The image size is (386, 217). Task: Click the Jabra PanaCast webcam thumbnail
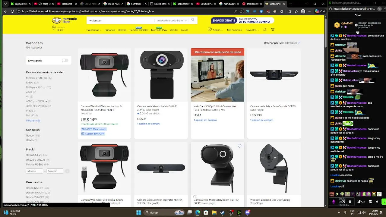click(x=274, y=74)
